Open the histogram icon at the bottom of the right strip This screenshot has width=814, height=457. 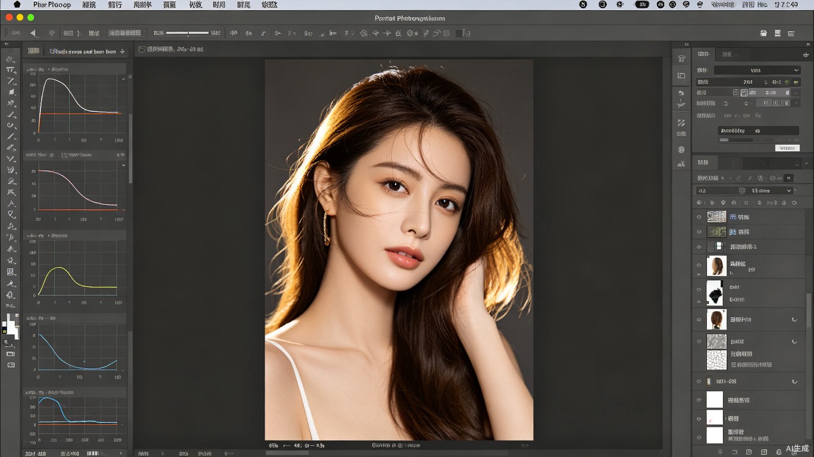(681, 164)
